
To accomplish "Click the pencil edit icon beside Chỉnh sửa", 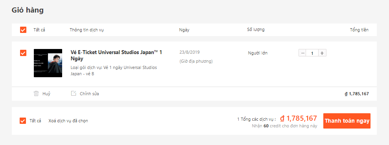I will 74,93.
